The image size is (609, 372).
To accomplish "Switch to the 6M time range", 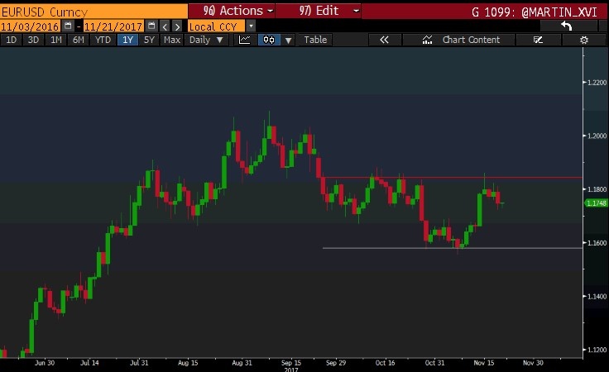I will coord(78,40).
